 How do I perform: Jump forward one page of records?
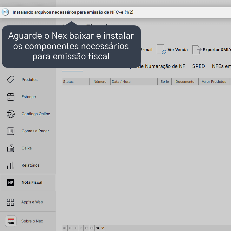[x=87, y=228]
